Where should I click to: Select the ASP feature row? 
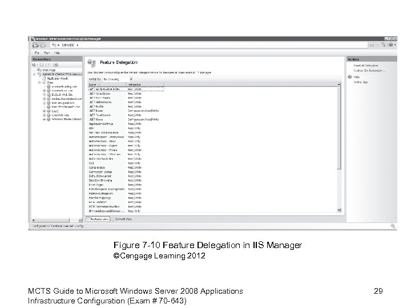pos(126,128)
